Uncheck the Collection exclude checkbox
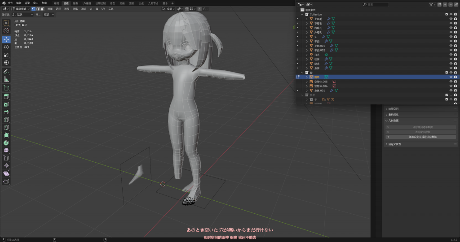The image size is (460, 242). pyautogui.click(x=446, y=14)
